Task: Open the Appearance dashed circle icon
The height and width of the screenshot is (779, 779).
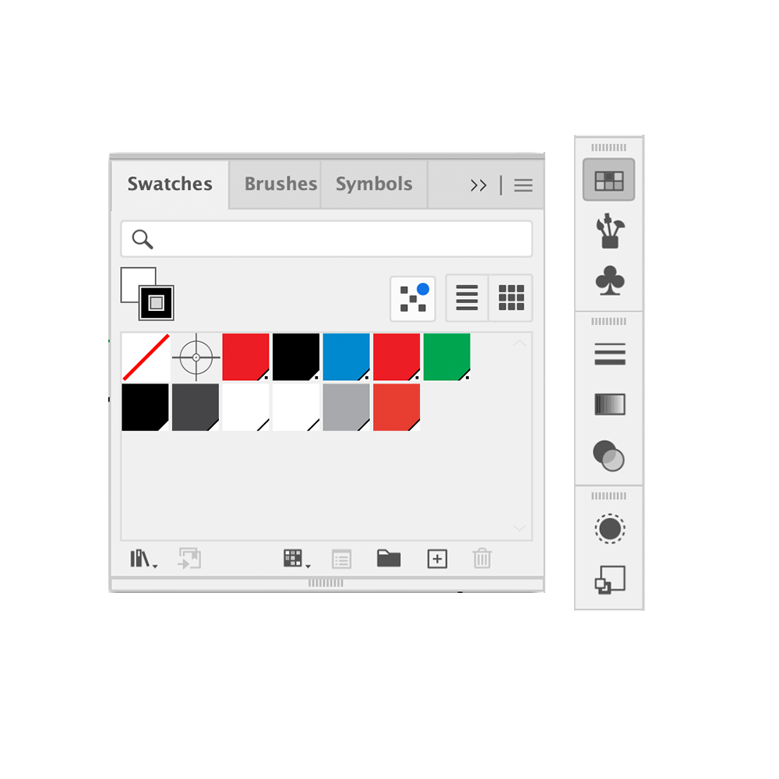Action: 610,529
